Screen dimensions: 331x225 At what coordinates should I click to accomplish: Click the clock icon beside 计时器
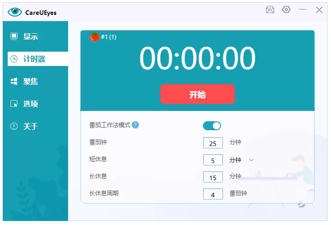(x=14, y=59)
